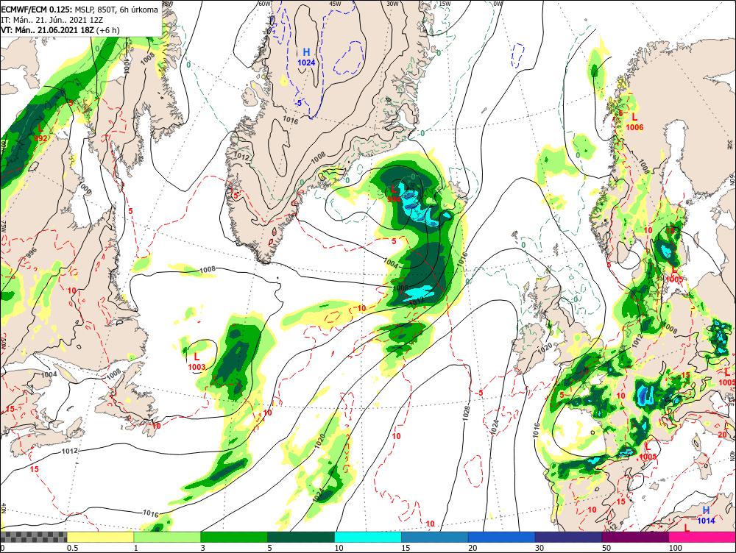Image resolution: width=736 pixels, height=553 pixels.
Task: Click the yellow 0.5–1 mm legend swatch
Action: coord(100,537)
